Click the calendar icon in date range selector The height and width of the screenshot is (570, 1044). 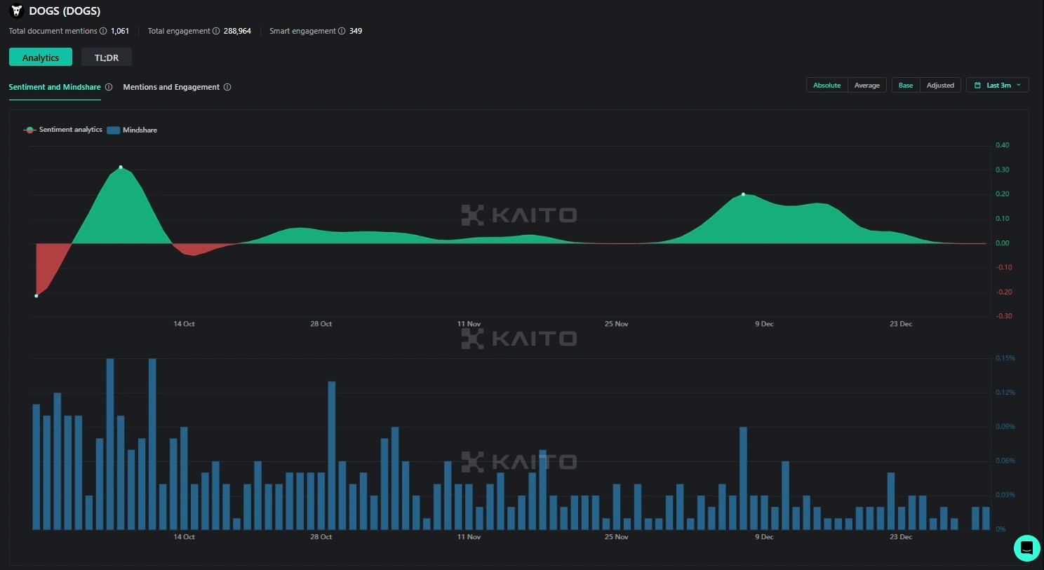(977, 86)
